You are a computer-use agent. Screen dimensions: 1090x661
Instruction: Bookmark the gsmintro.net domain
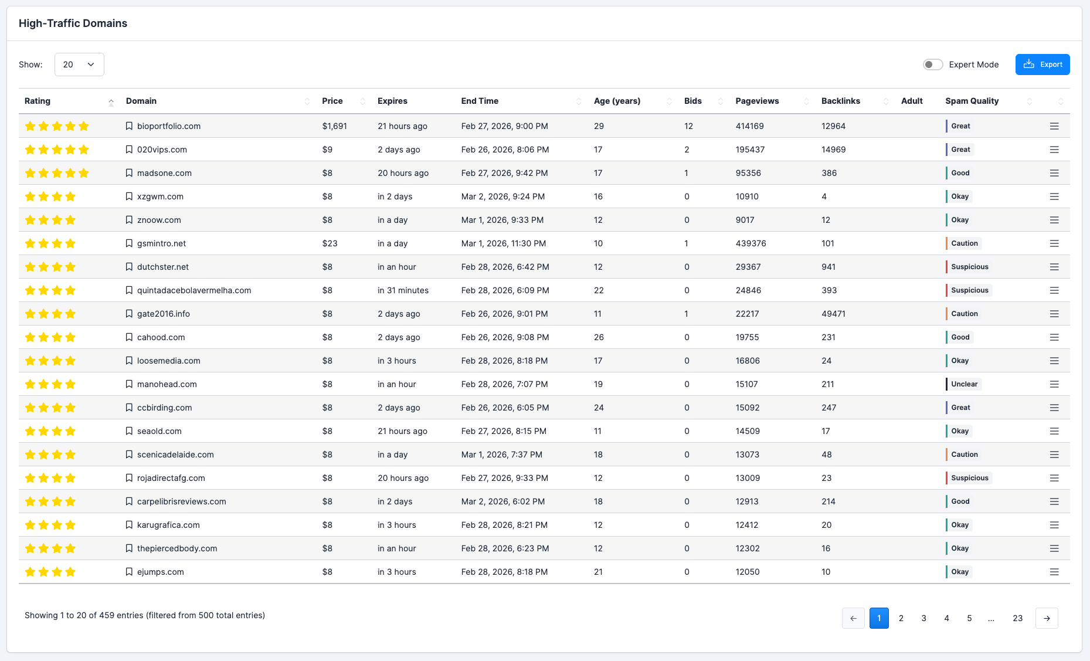click(129, 243)
